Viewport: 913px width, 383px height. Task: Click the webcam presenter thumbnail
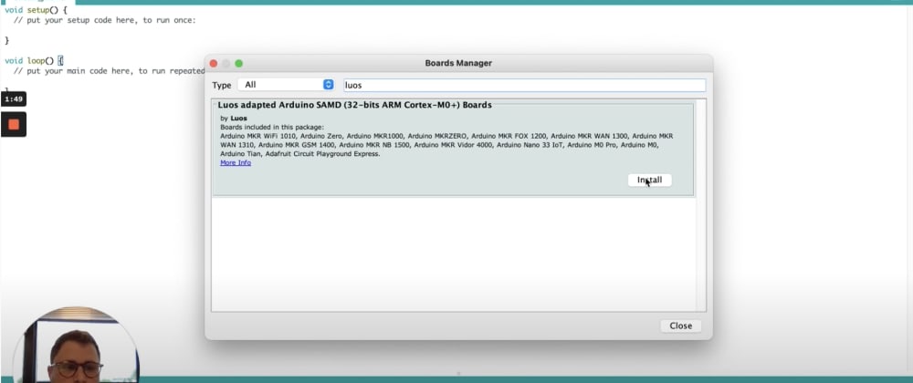click(x=76, y=345)
